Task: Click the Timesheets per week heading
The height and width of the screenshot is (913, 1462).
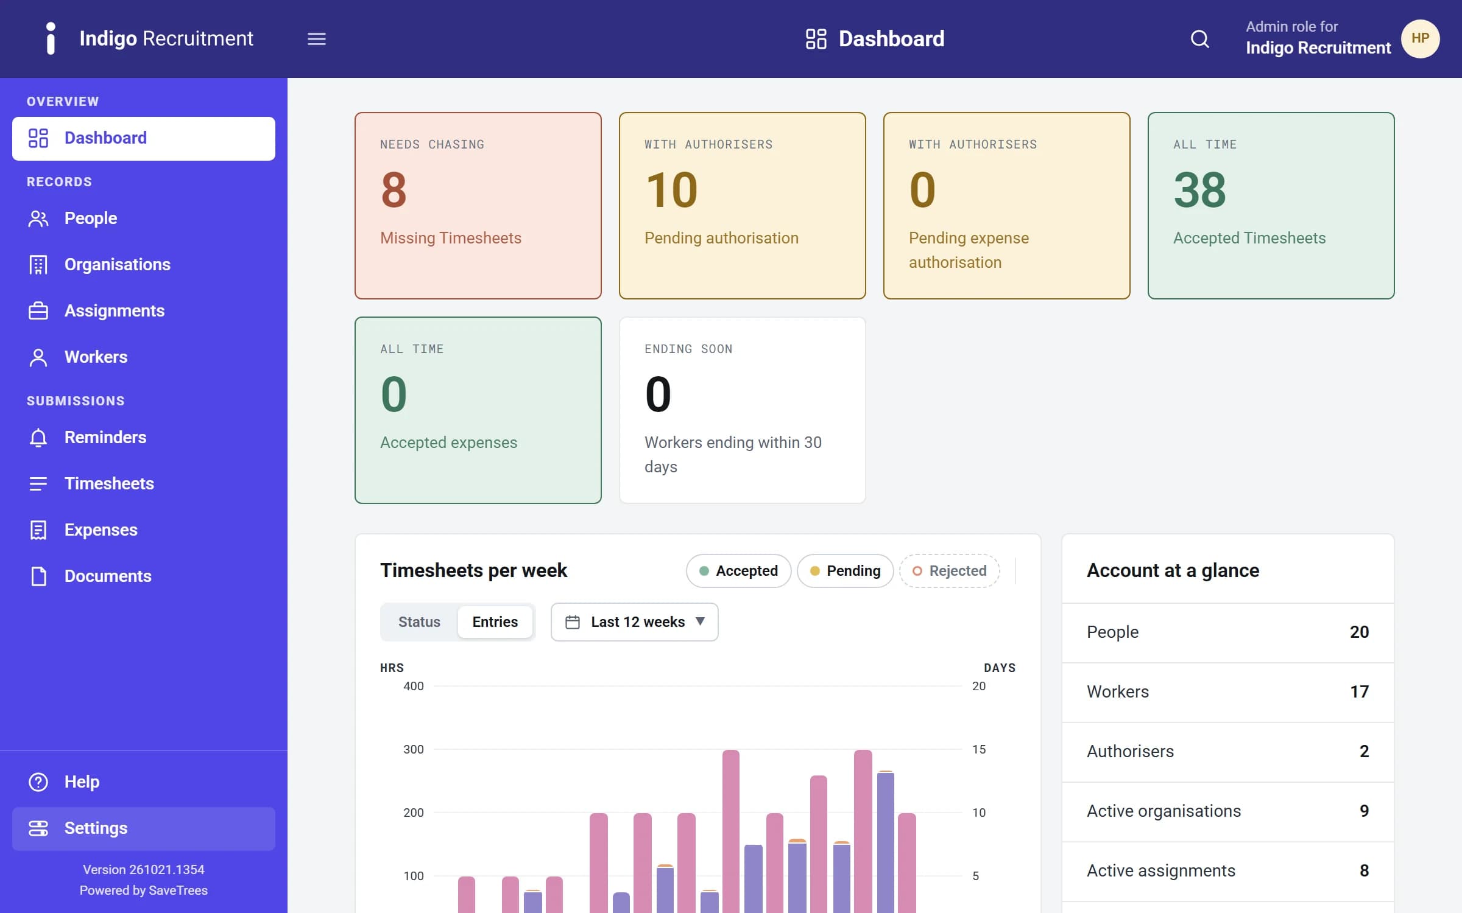Action: pyautogui.click(x=473, y=570)
